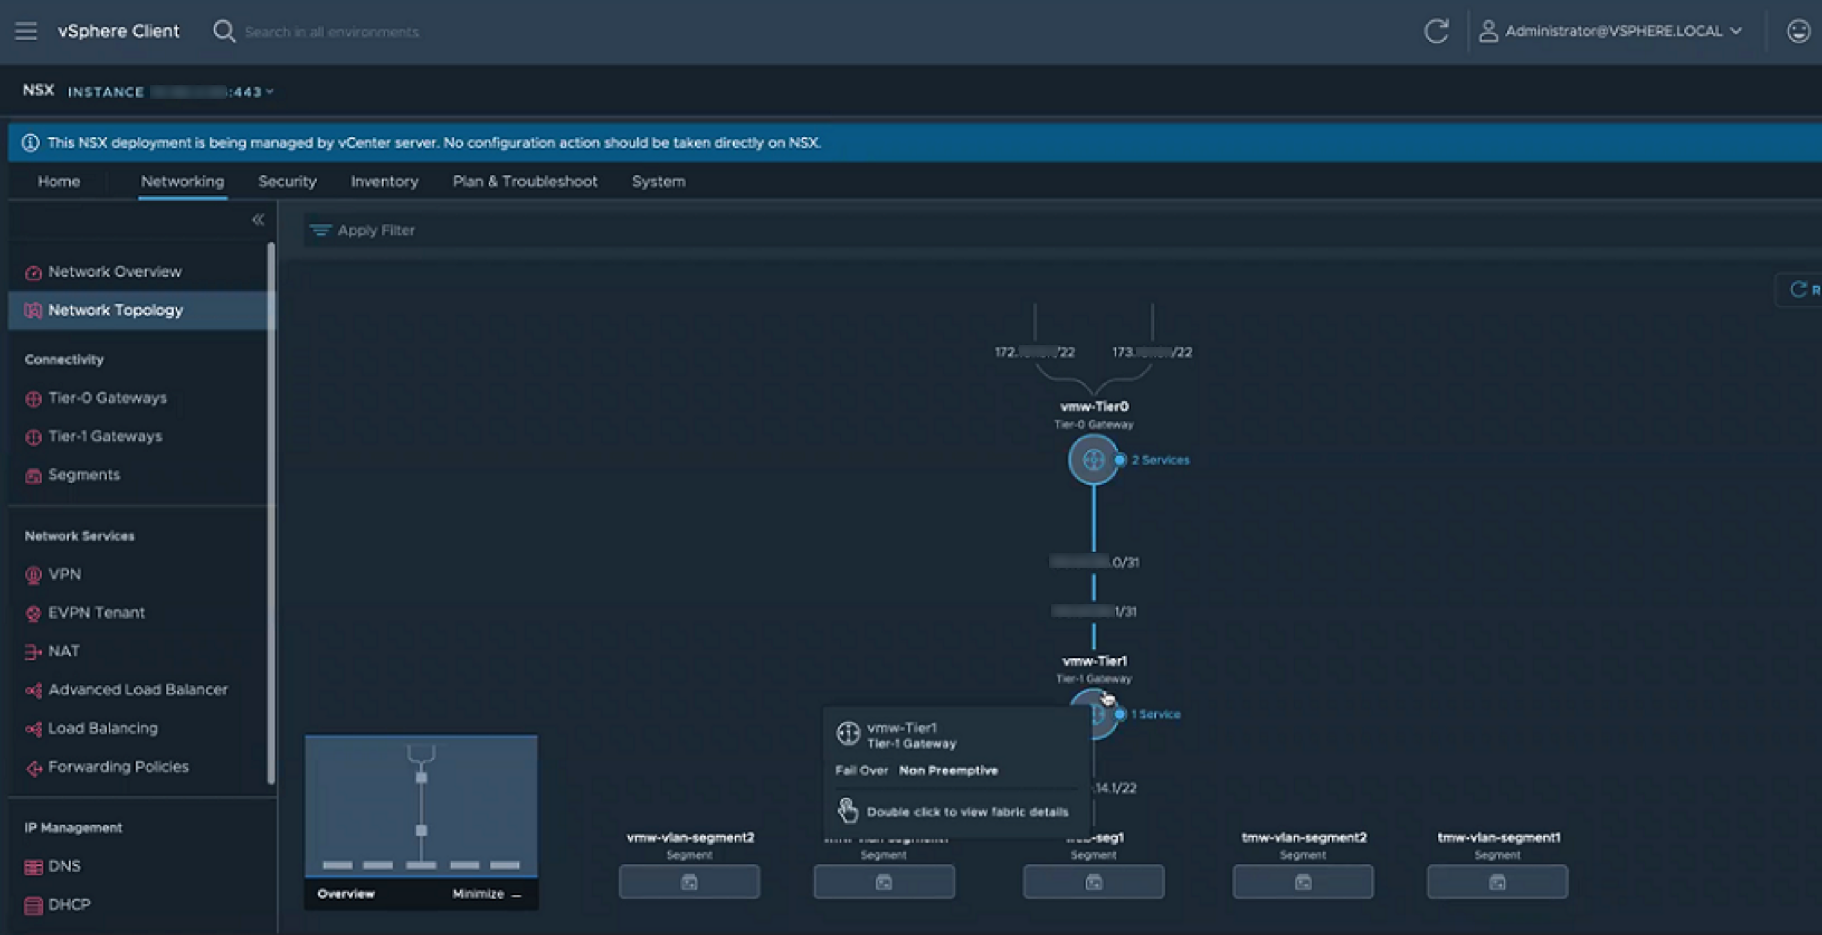Minimize the Overview minimap panel
The height and width of the screenshot is (935, 1822).
coord(487,894)
